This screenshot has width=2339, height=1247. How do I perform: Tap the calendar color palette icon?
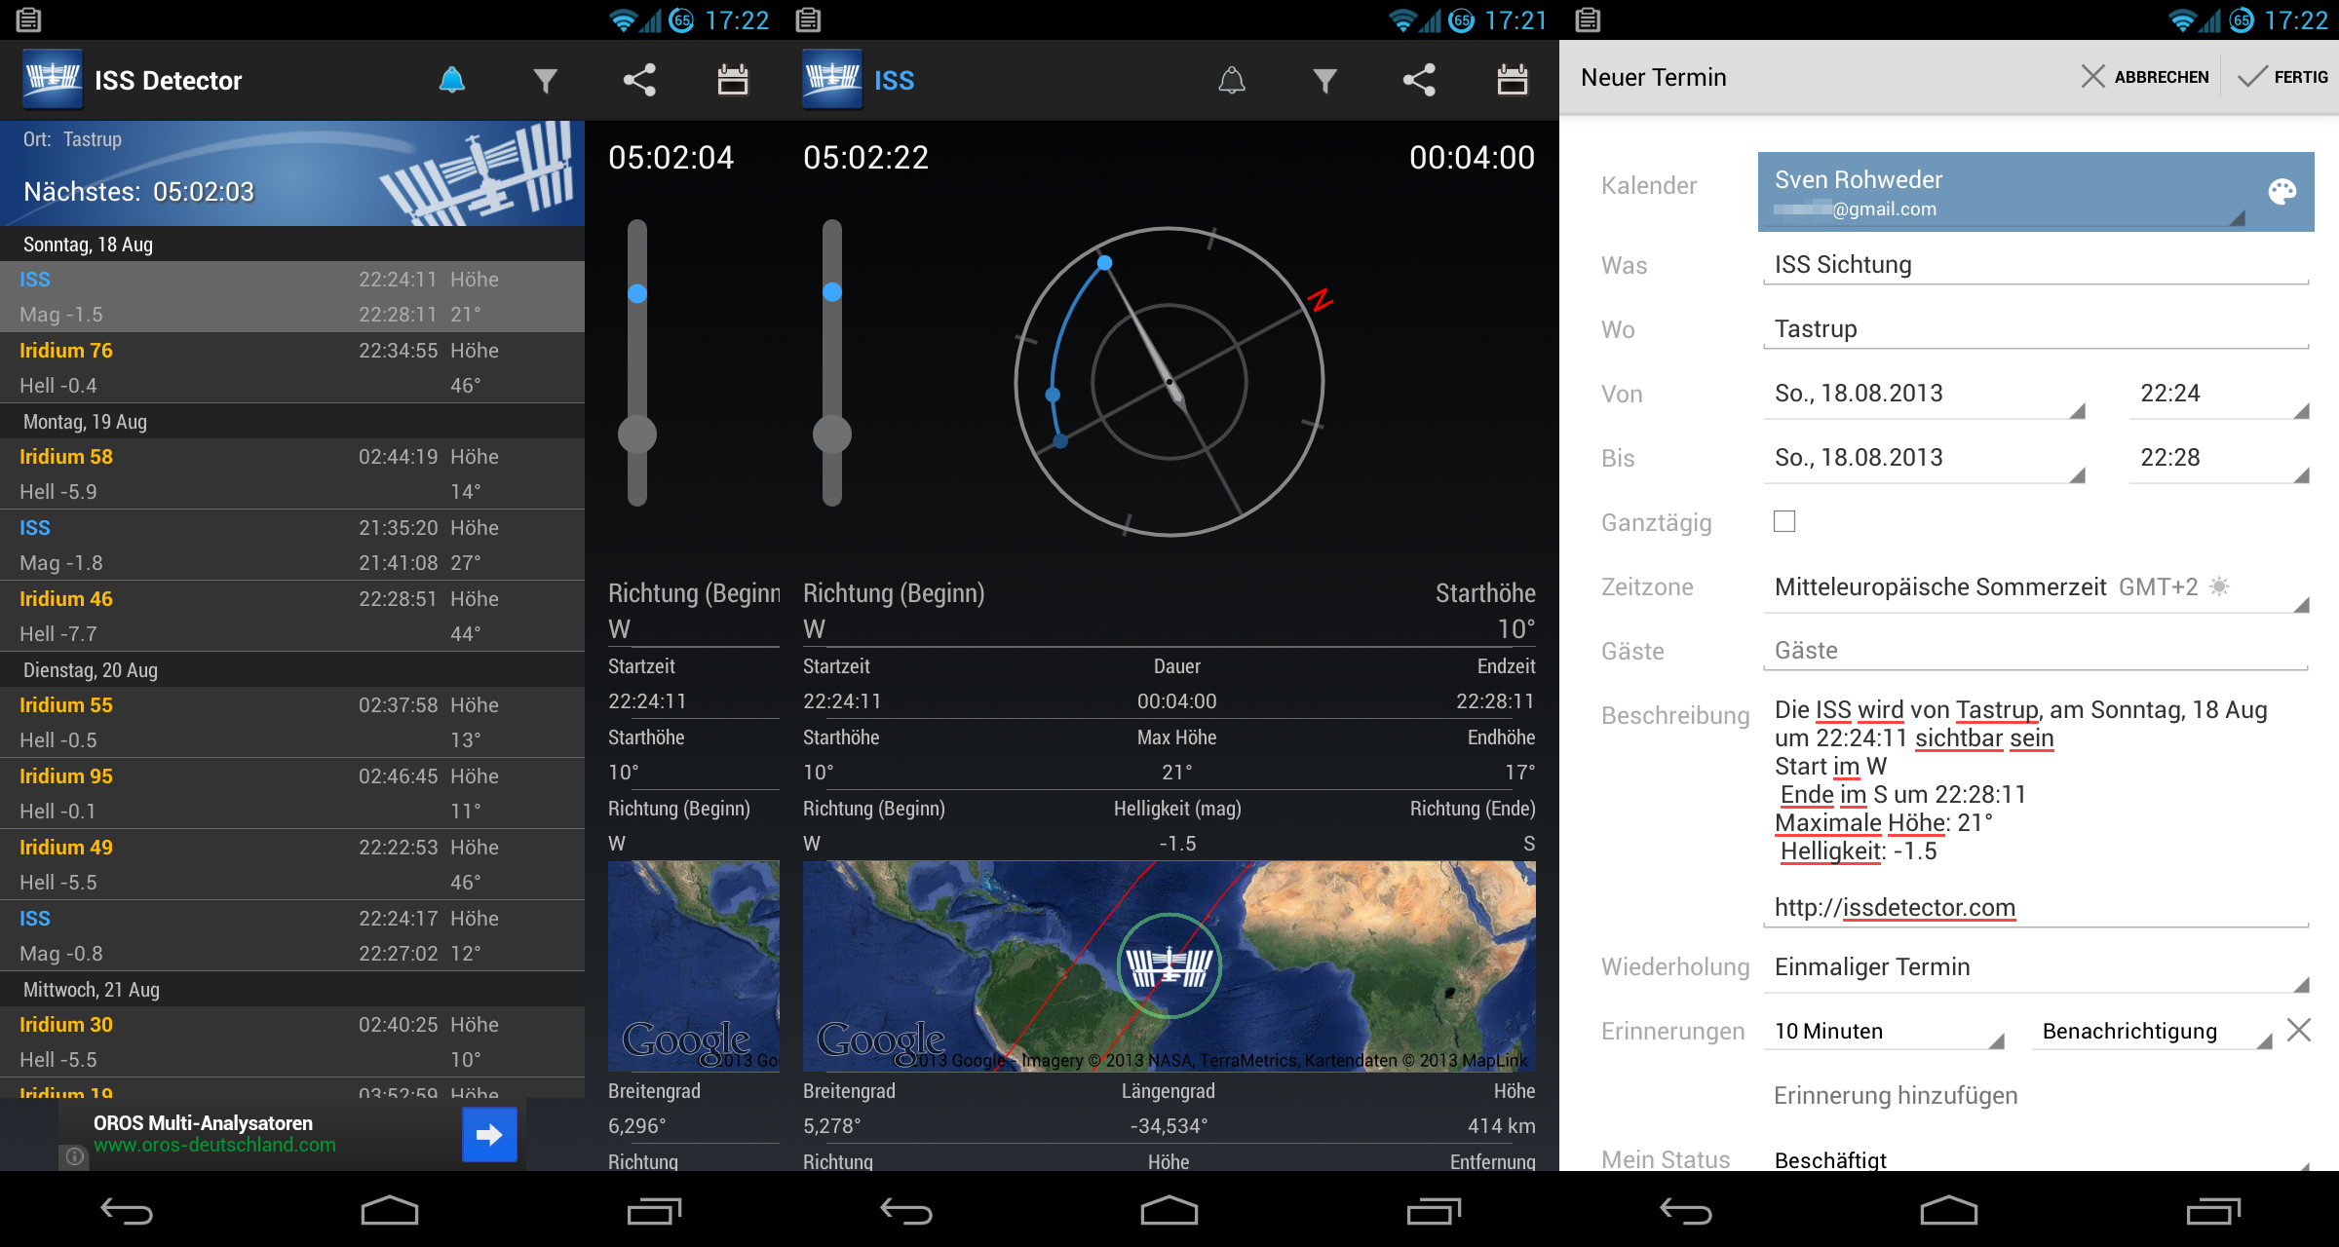click(2281, 192)
